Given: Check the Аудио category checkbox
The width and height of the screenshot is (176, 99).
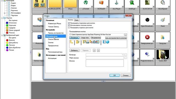Looking at the screenshot, I should click(x=7, y=3).
